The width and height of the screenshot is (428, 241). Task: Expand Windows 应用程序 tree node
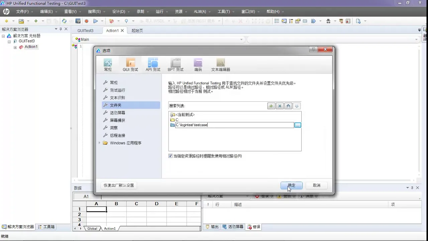(99, 143)
